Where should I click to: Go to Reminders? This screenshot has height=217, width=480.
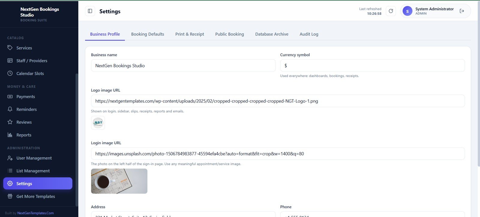tap(38, 109)
